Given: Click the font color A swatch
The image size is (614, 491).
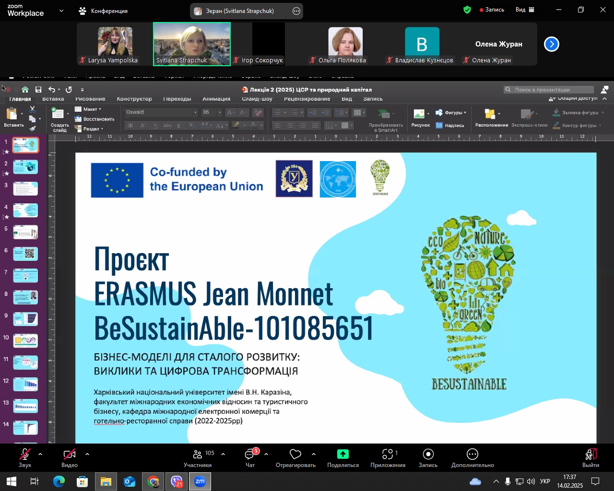Looking at the screenshot, I should [253, 125].
